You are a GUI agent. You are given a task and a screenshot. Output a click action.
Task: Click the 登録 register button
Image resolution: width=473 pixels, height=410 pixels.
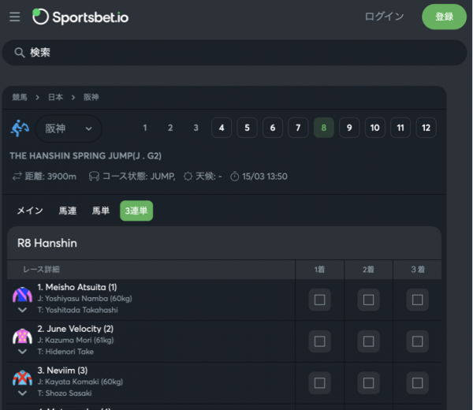pos(444,17)
